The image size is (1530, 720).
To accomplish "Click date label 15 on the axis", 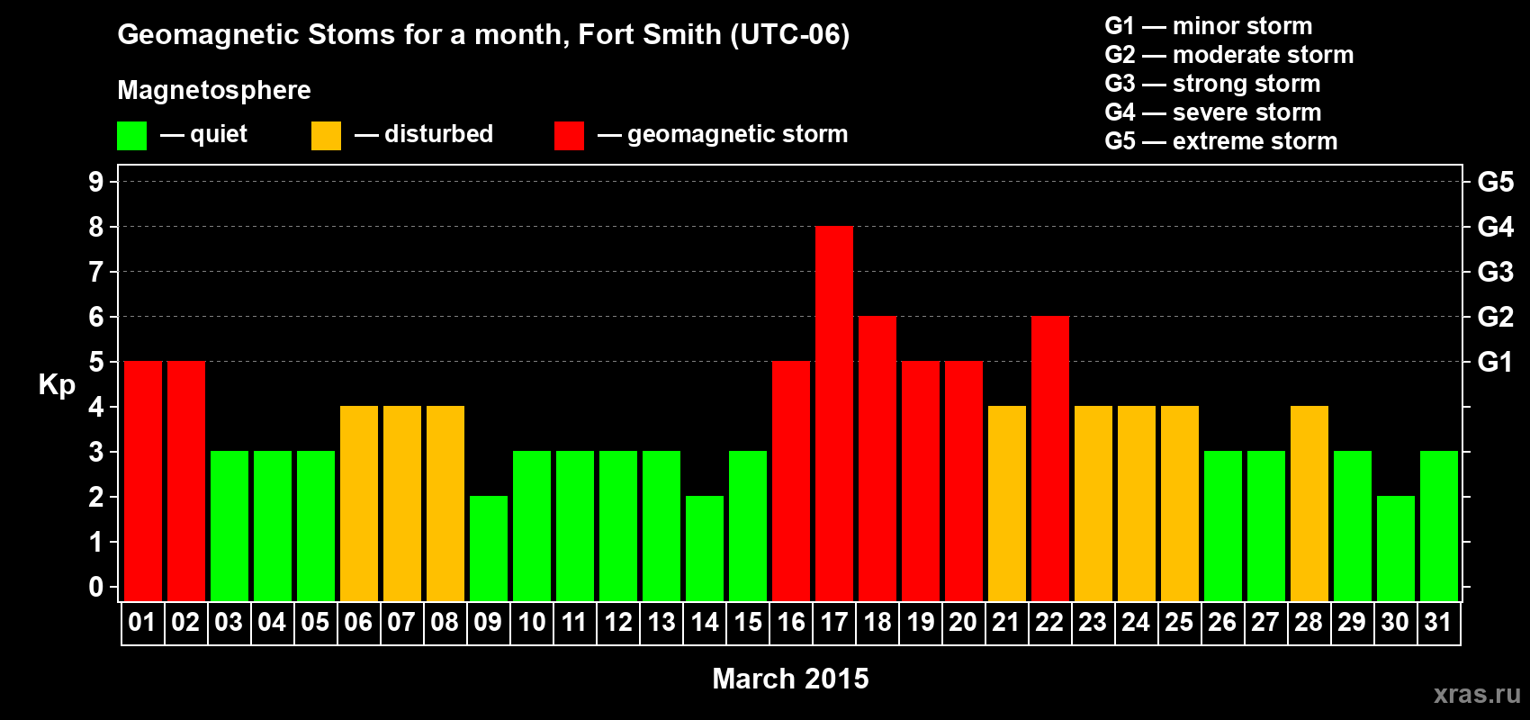I will click(x=747, y=622).
